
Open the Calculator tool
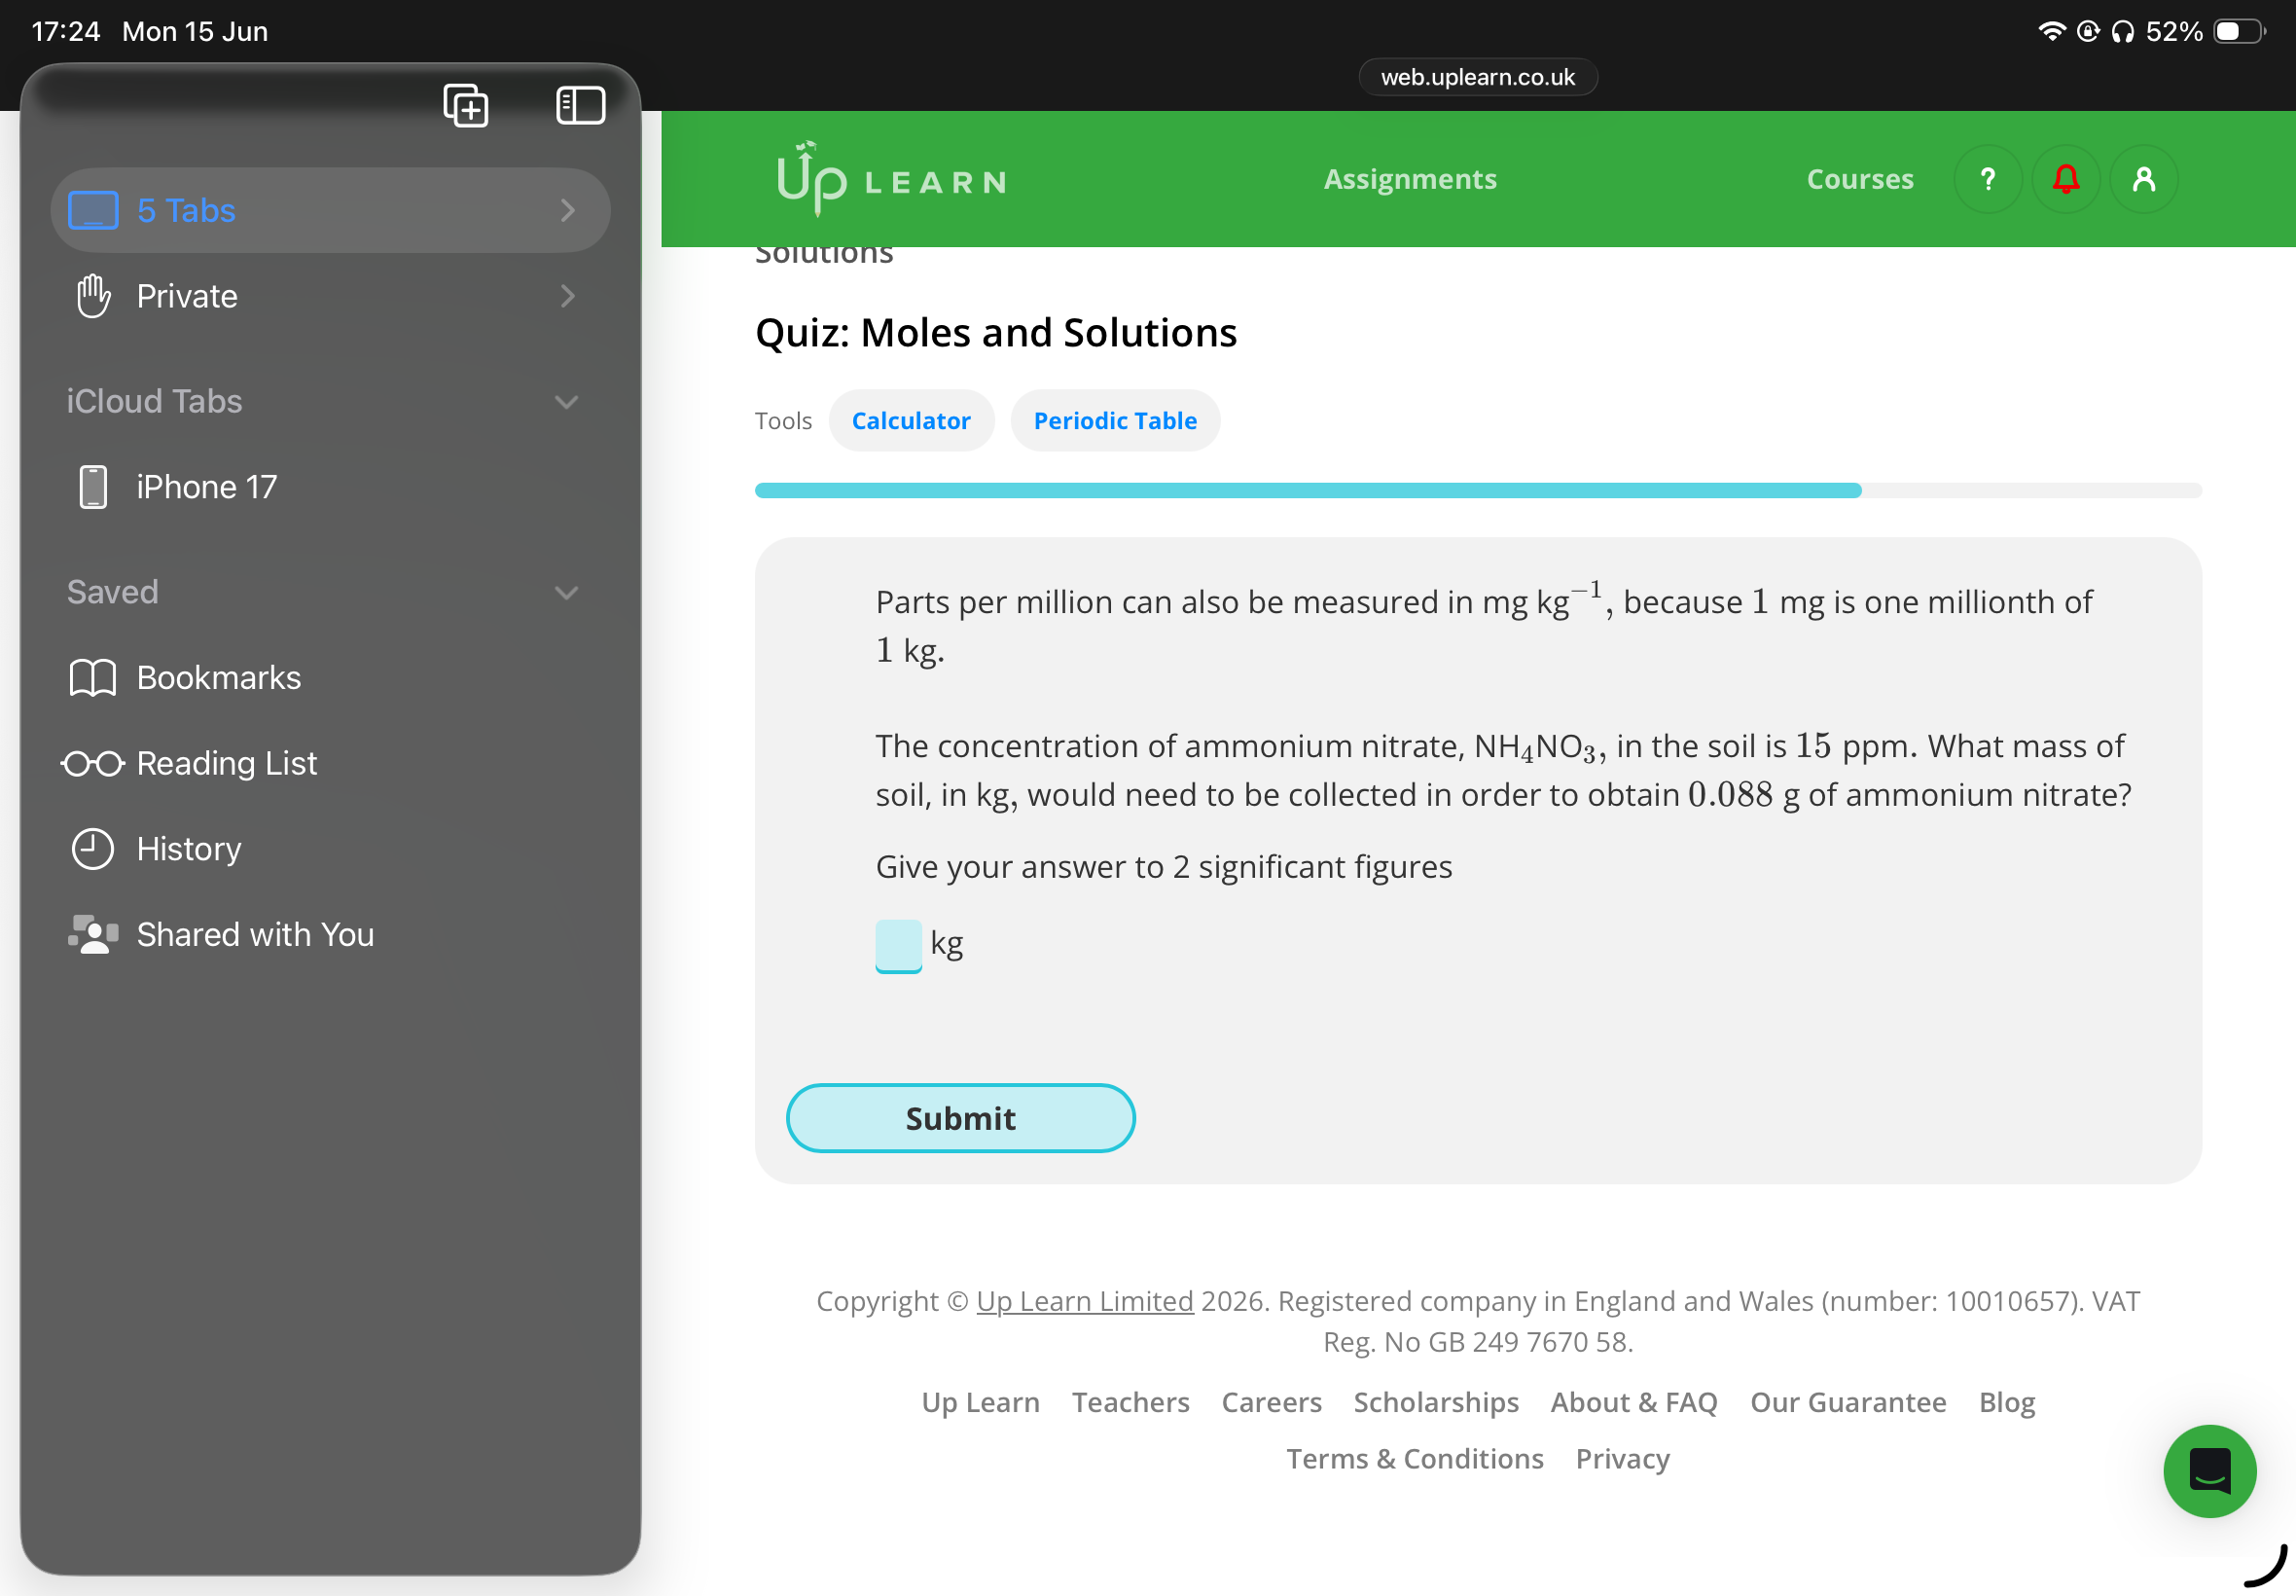(911, 421)
